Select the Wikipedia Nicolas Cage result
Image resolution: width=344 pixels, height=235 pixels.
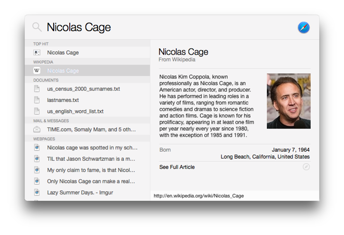point(63,71)
